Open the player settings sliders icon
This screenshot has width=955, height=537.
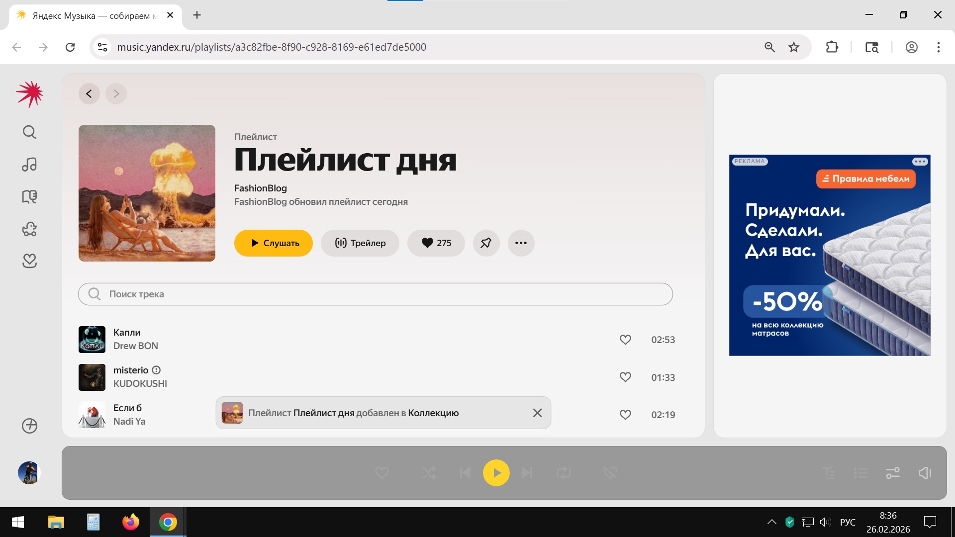[x=893, y=473]
